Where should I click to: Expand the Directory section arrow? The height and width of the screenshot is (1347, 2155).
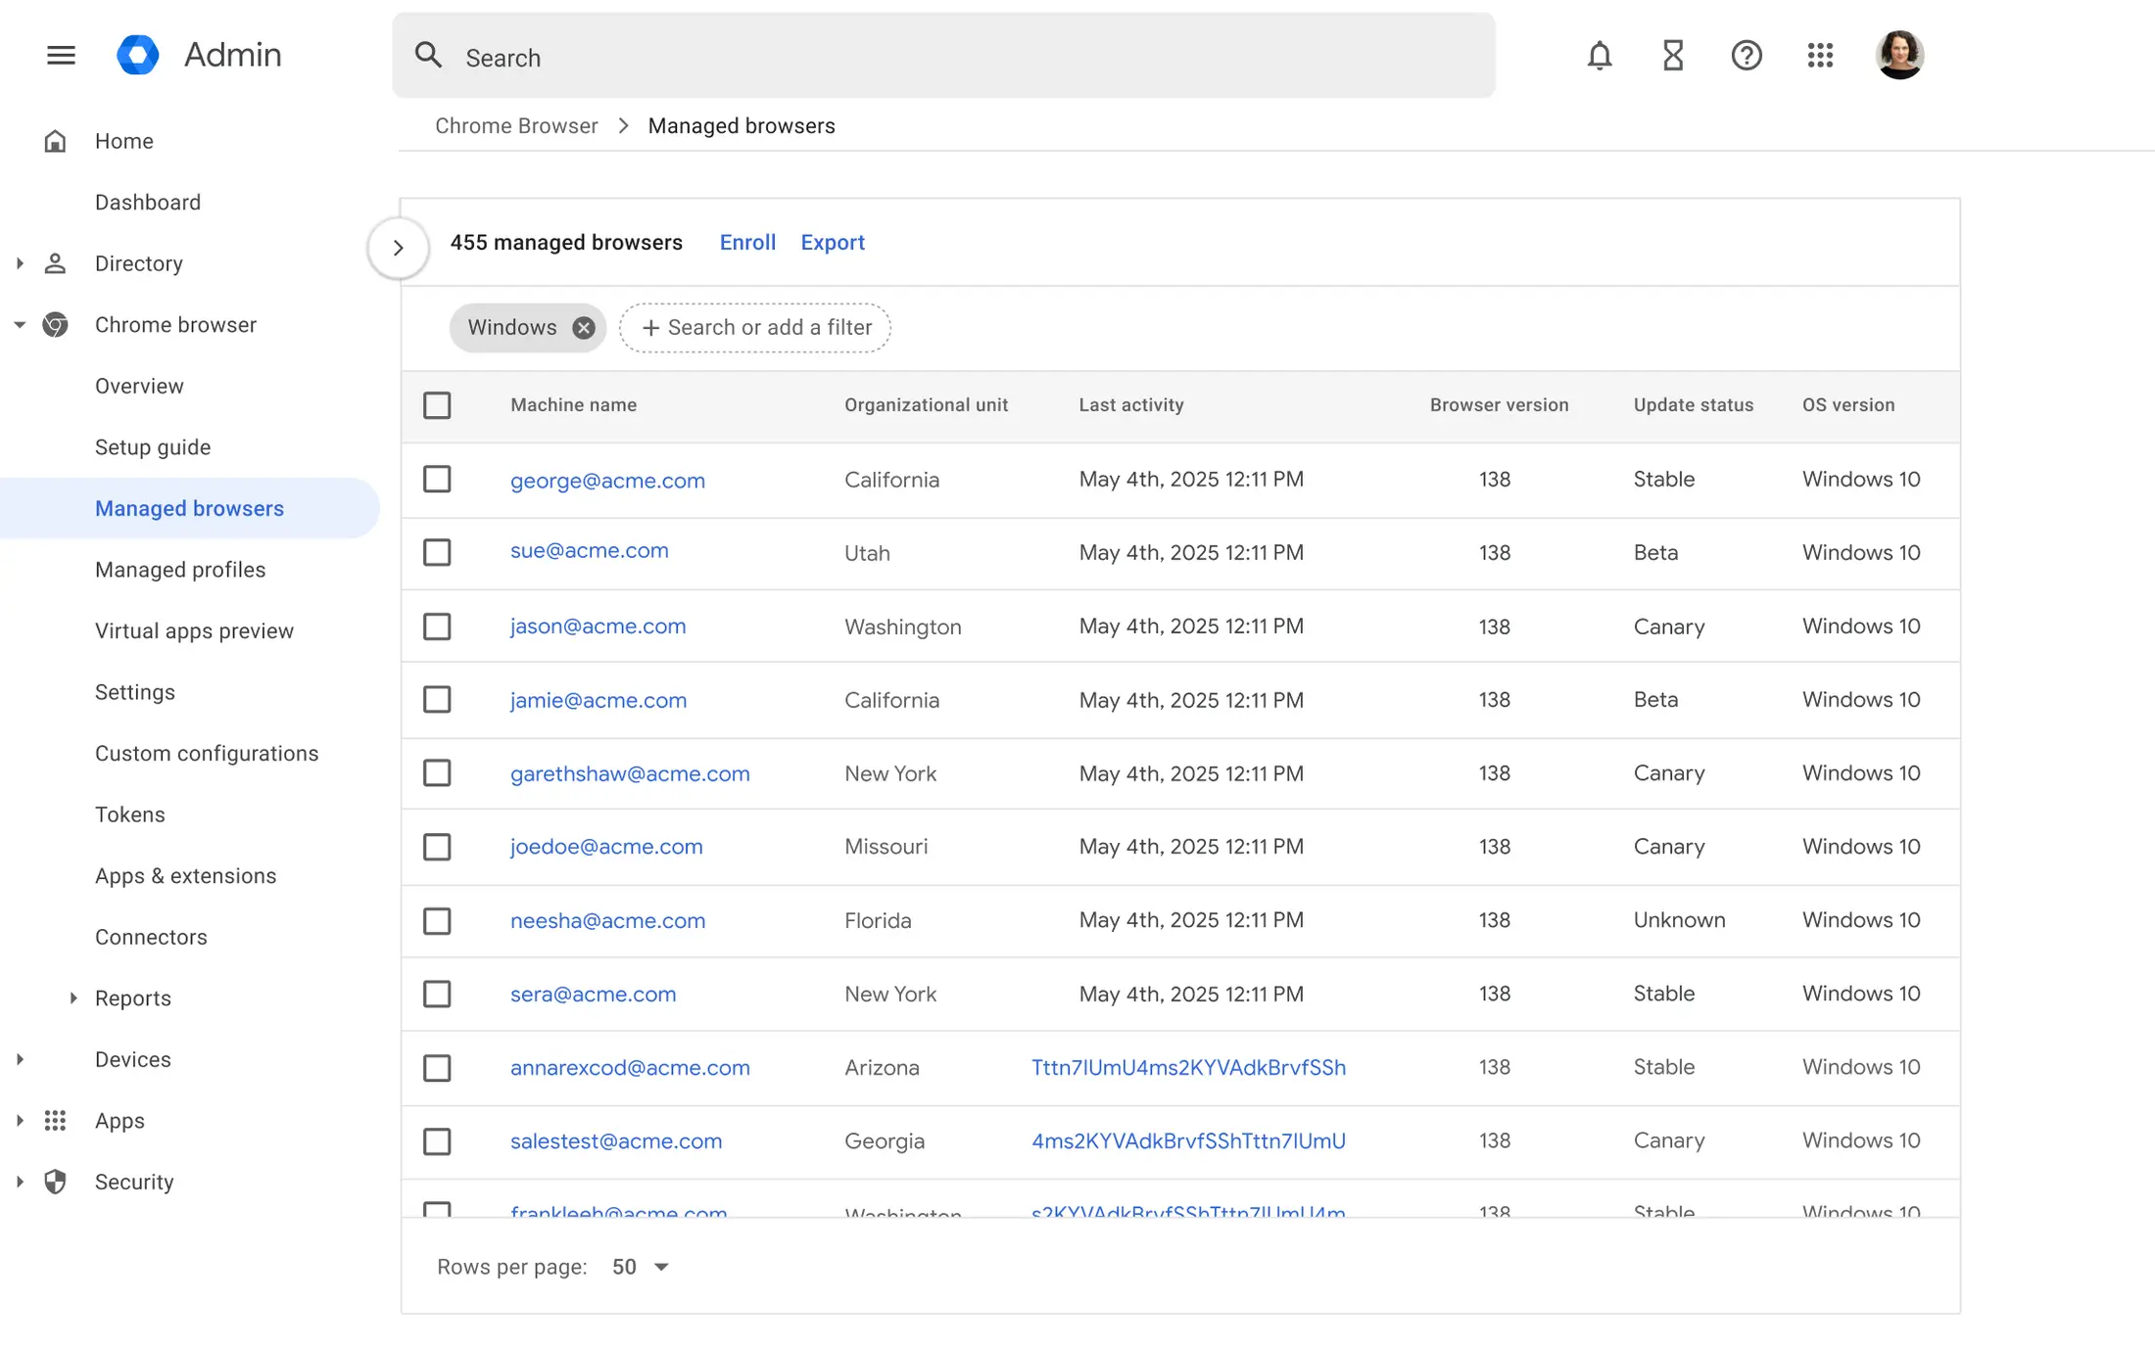(x=20, y=263)
